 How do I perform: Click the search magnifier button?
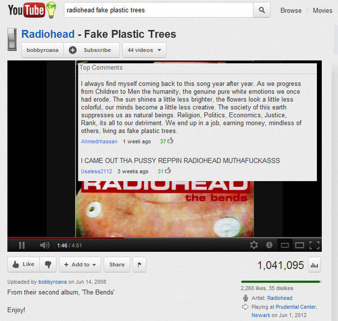[261, 10]
